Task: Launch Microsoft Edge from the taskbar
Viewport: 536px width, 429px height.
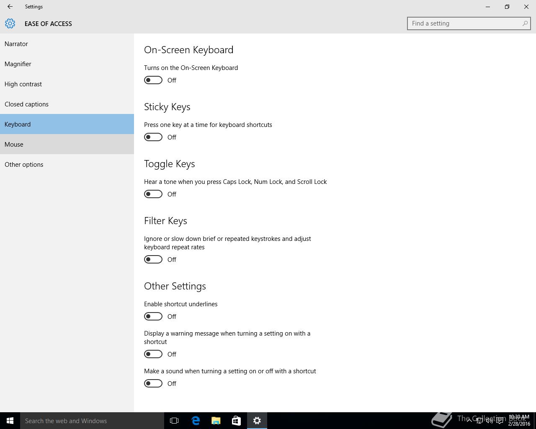Action: click(195, 421)
